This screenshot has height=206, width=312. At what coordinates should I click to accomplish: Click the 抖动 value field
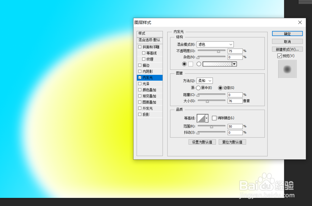coord(235,132)
